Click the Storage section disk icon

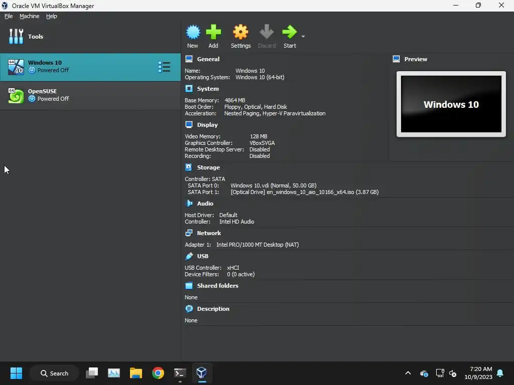(189, 167)
